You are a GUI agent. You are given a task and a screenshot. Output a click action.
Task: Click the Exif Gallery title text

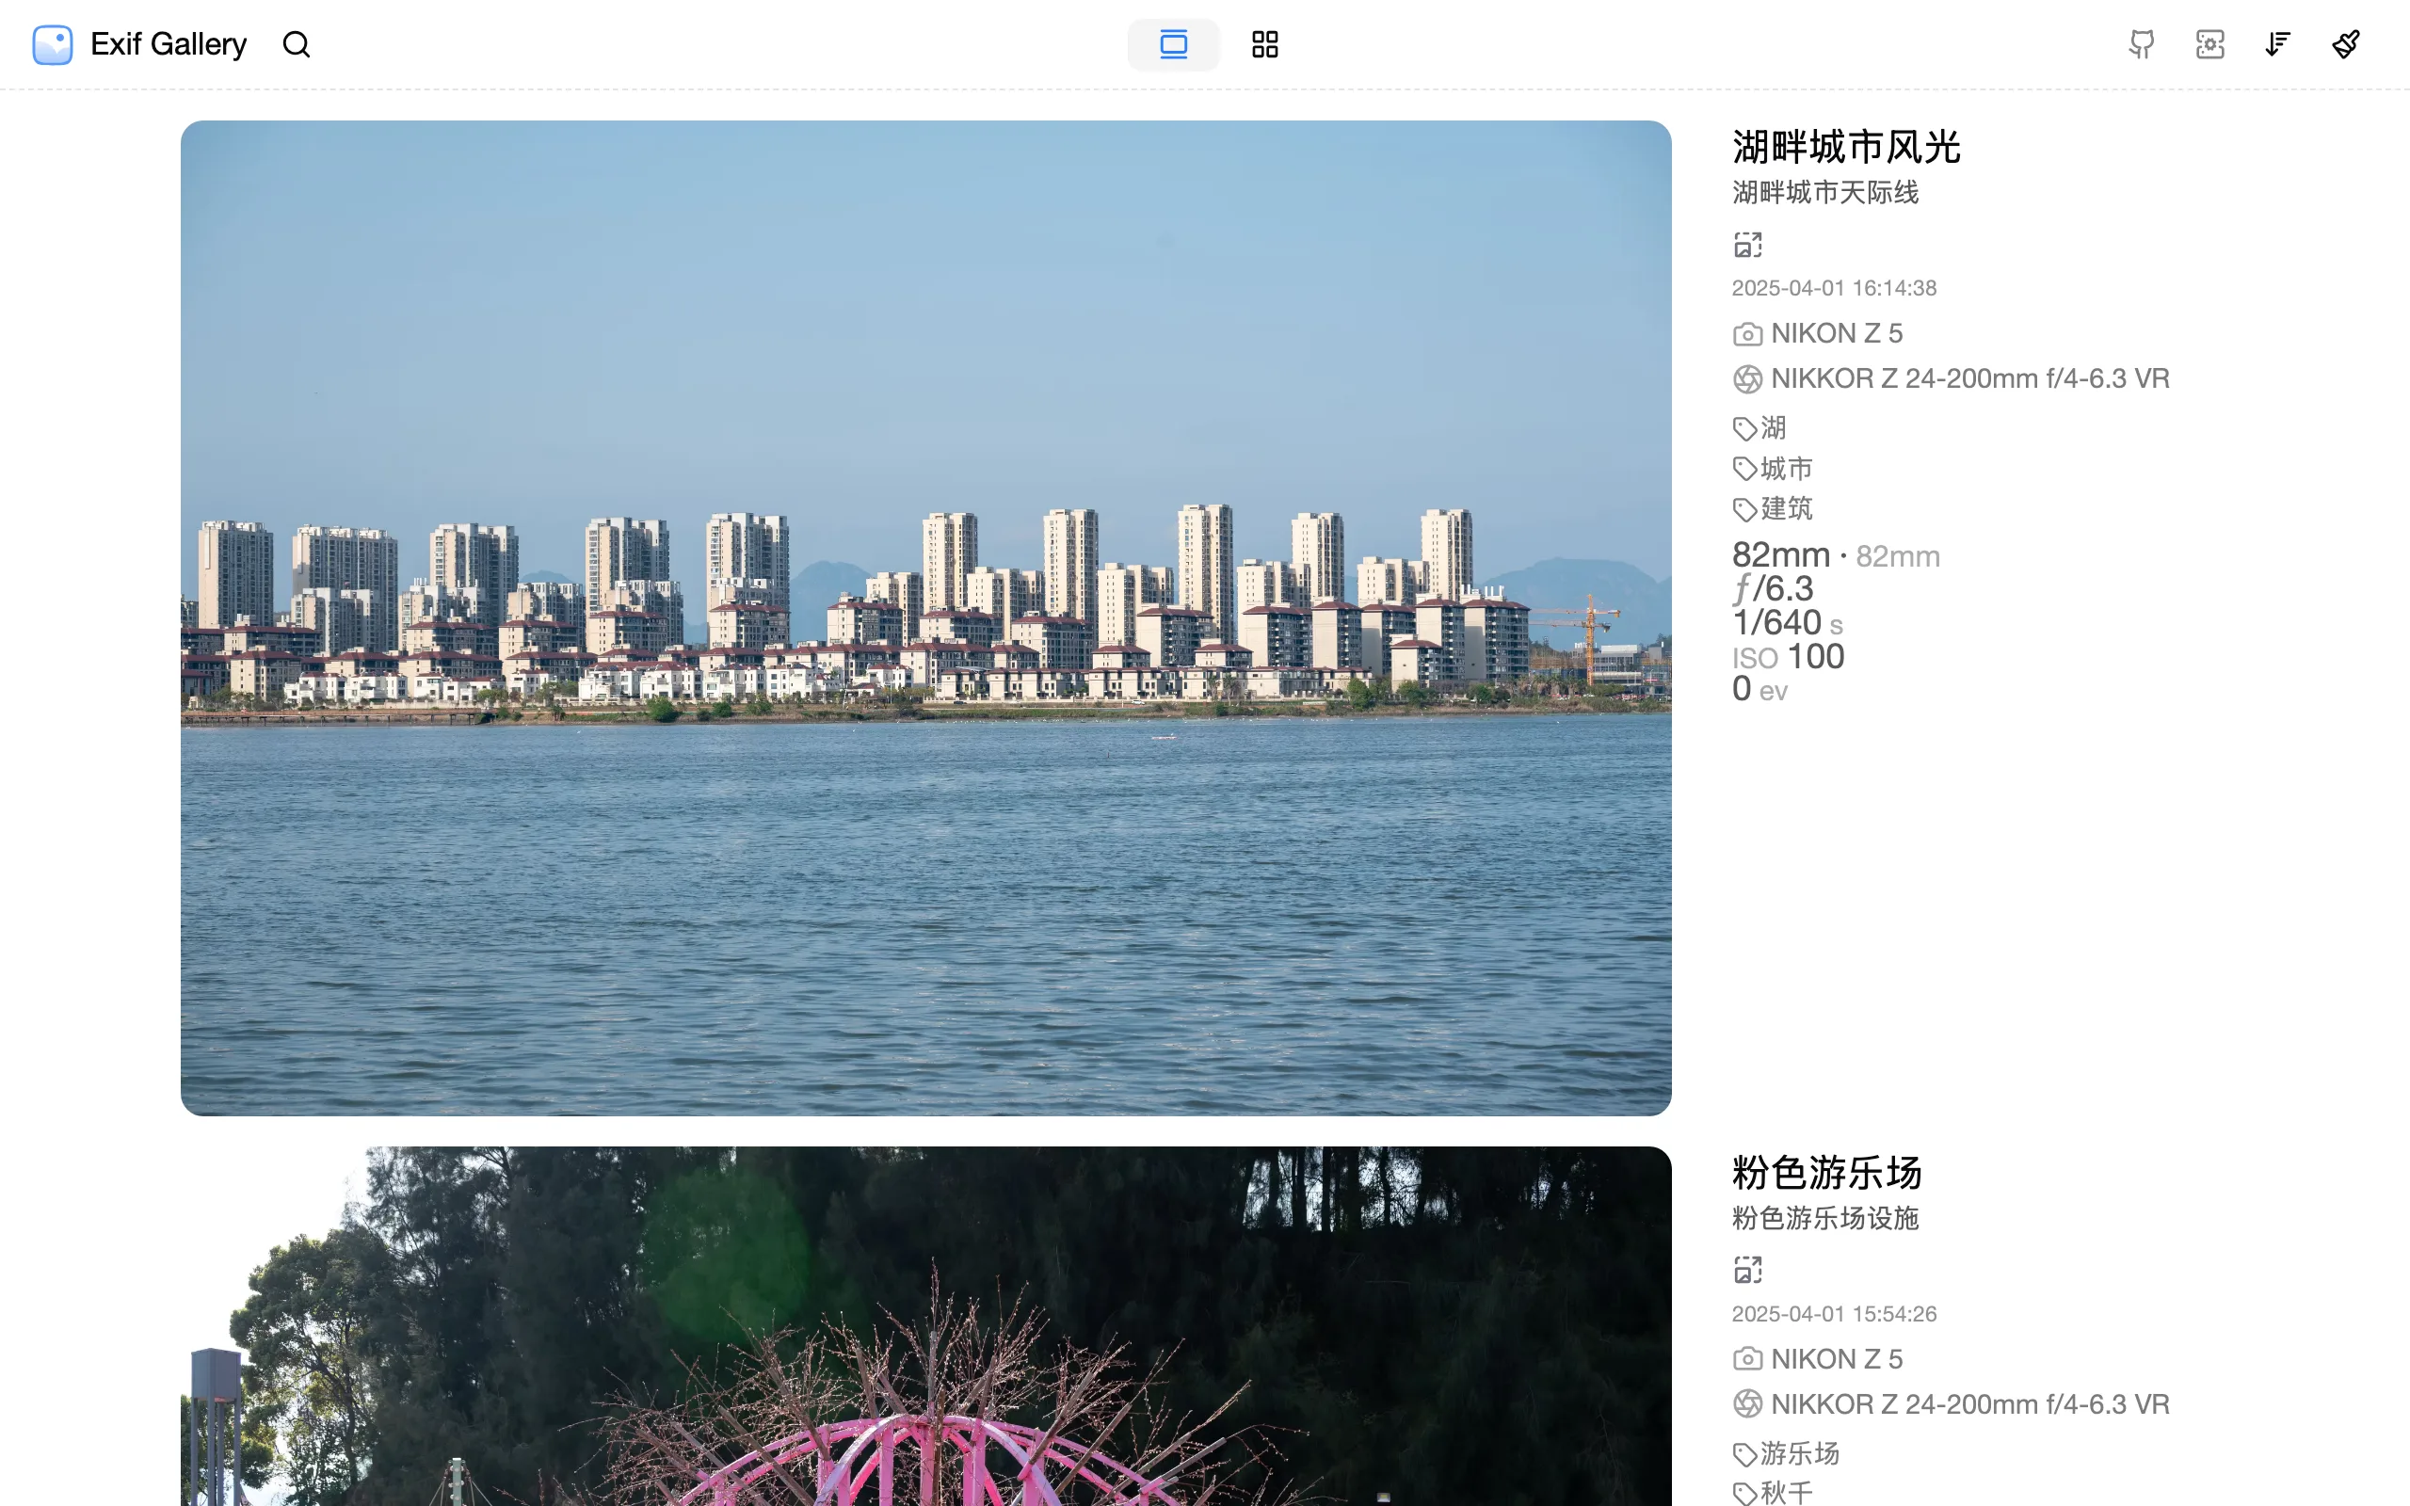(169, 45)
